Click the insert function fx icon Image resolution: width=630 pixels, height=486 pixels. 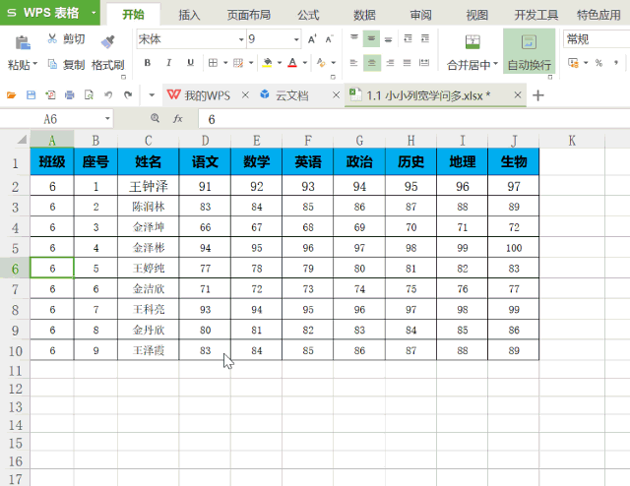coord(177,118)
